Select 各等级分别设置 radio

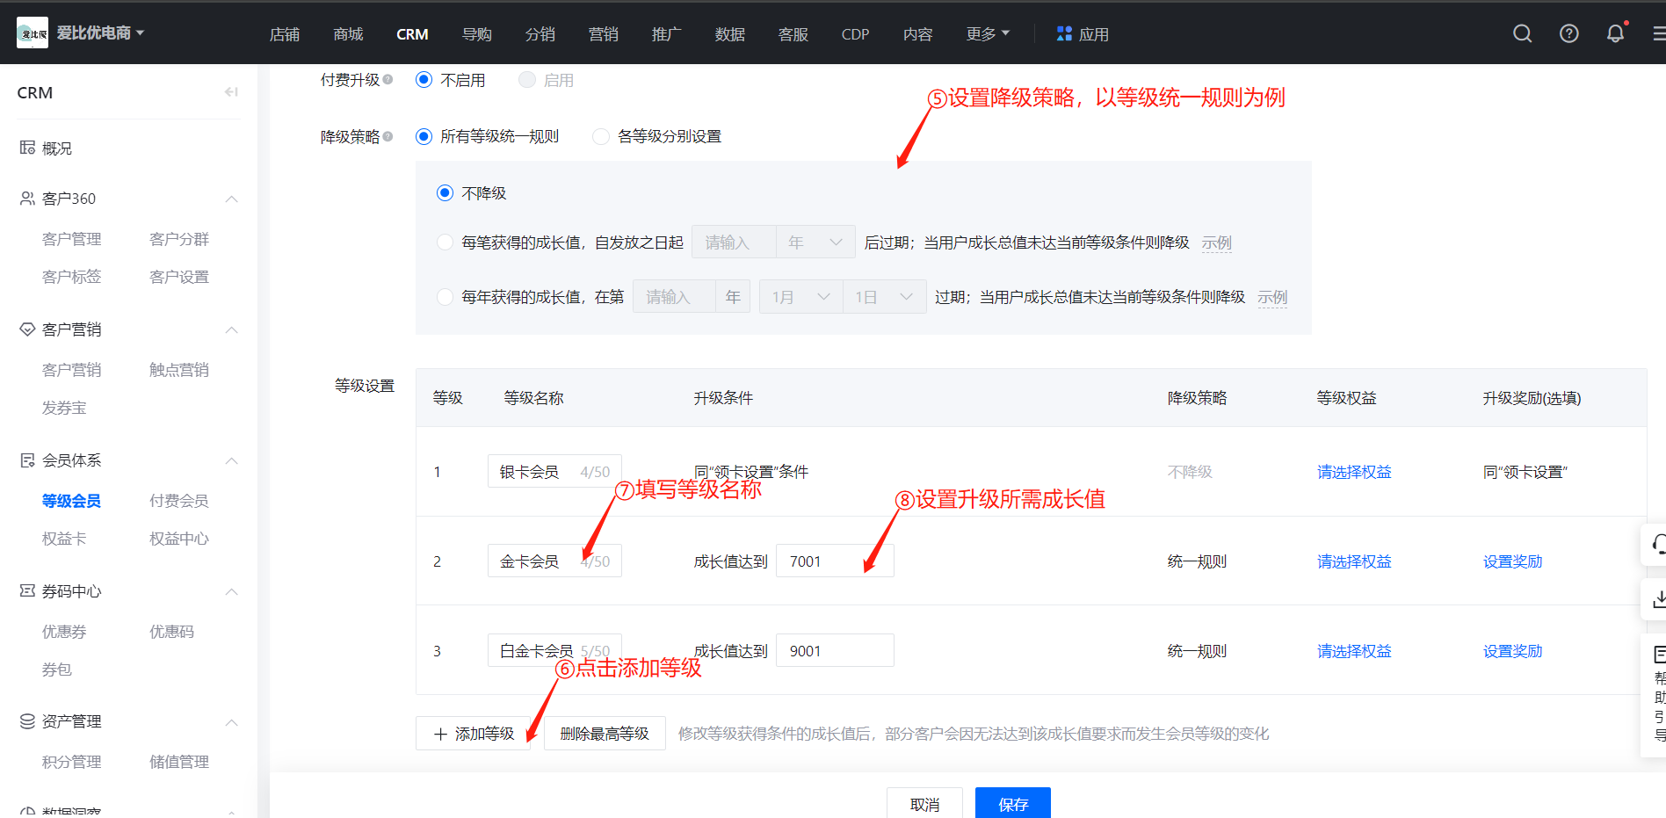point(601,136)
